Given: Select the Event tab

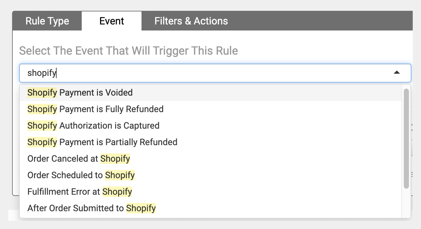Looking at the screenshot, I should (112, 21).
